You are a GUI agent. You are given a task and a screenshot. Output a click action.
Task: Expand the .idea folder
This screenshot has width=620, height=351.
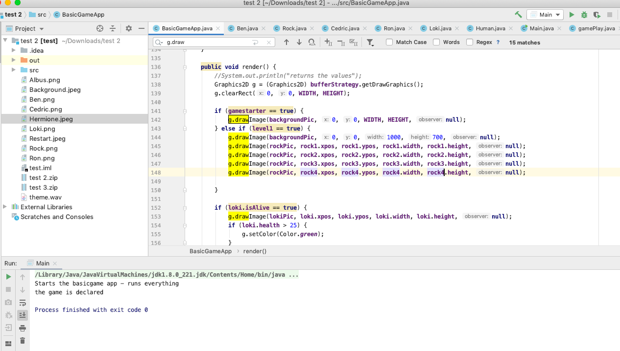14,50
